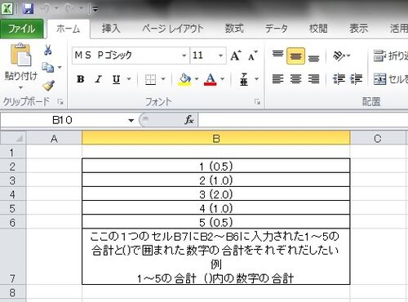Increase font size with large A

click(x=236, y=56)
